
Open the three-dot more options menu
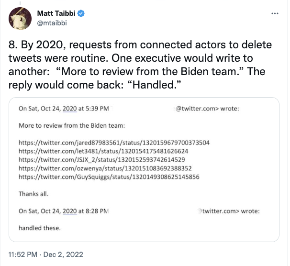click(x=274, y=13)
